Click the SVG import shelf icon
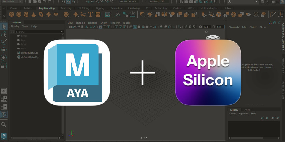The height and width of the screenshot is (142, 285). [x=98, y=14]
